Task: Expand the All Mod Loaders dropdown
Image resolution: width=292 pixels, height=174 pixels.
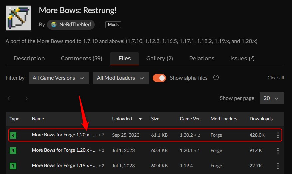Action: 121,78
